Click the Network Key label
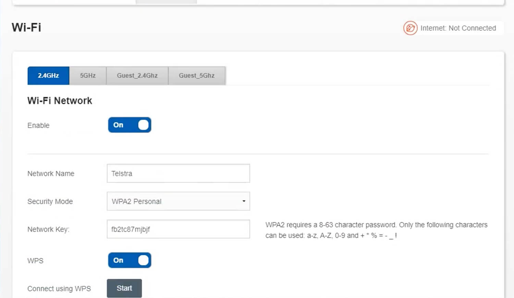The height and width of the screenshot is (298, 514). 48,229
